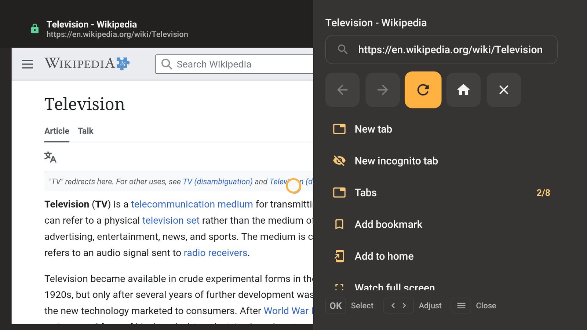Follow the TV (disambiguation) link

[218, 181]
